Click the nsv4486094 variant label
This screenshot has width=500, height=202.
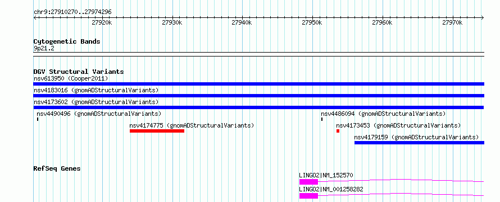point(383,114)
